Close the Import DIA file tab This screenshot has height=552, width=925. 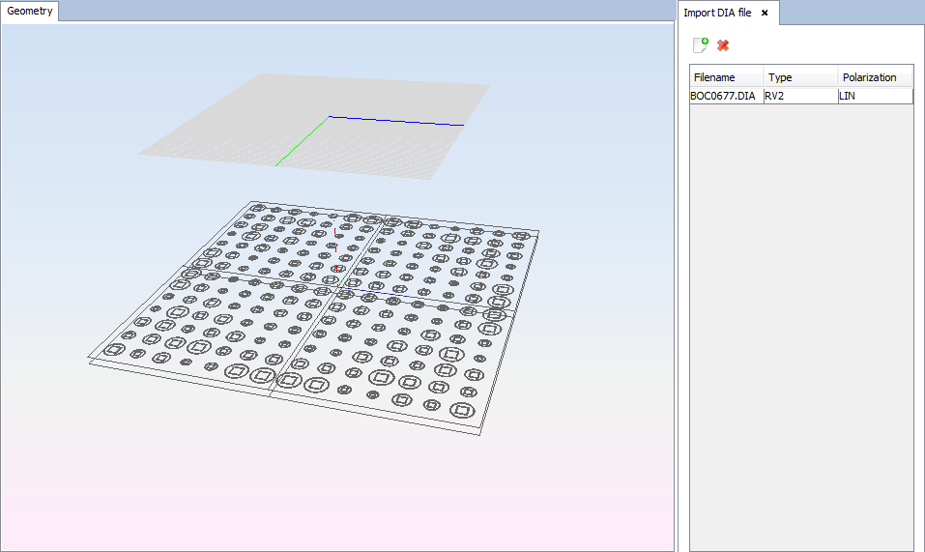pyautogui.click(x=765, y=13)
